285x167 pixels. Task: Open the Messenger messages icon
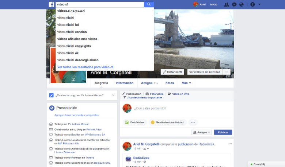coord(234,4)
